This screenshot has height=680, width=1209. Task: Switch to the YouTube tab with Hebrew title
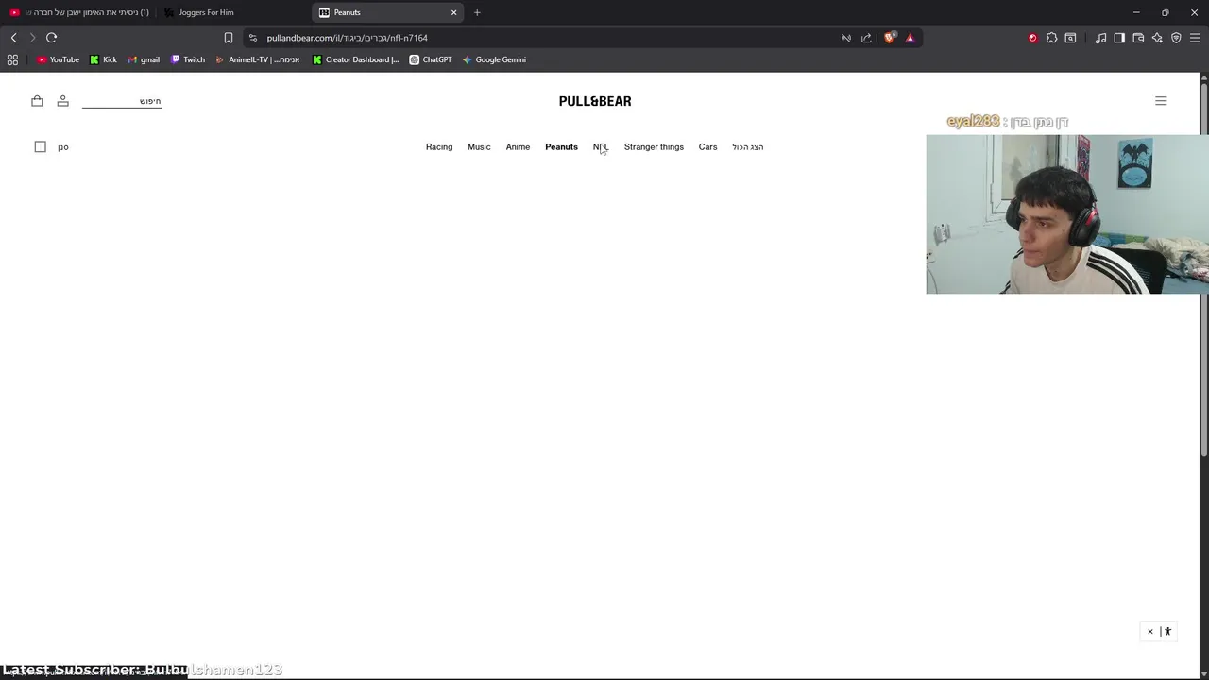tap(78, 12)
